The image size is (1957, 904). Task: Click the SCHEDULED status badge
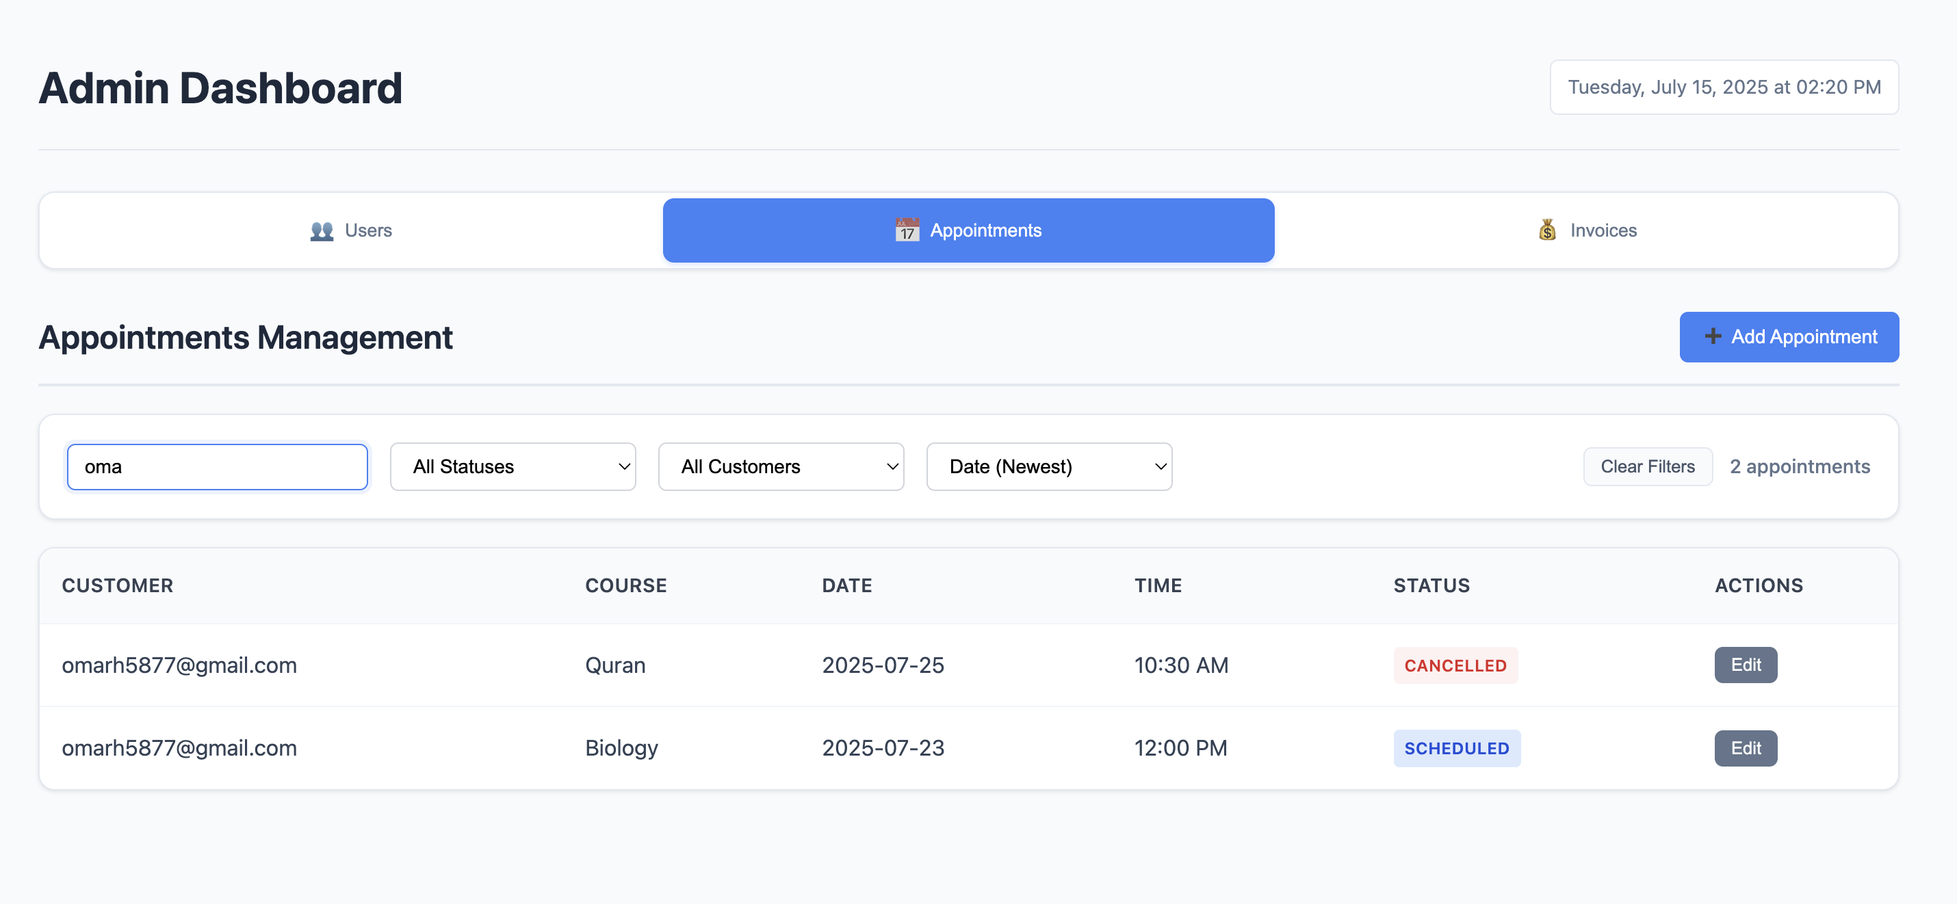[1456, 748]
